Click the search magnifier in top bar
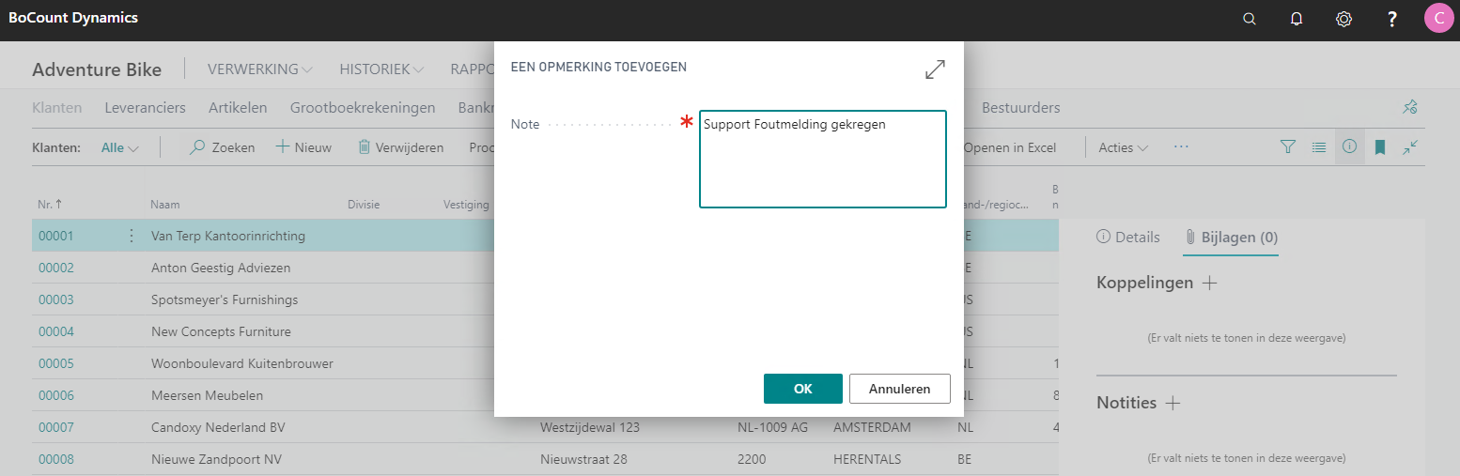 click(1249, 19)
